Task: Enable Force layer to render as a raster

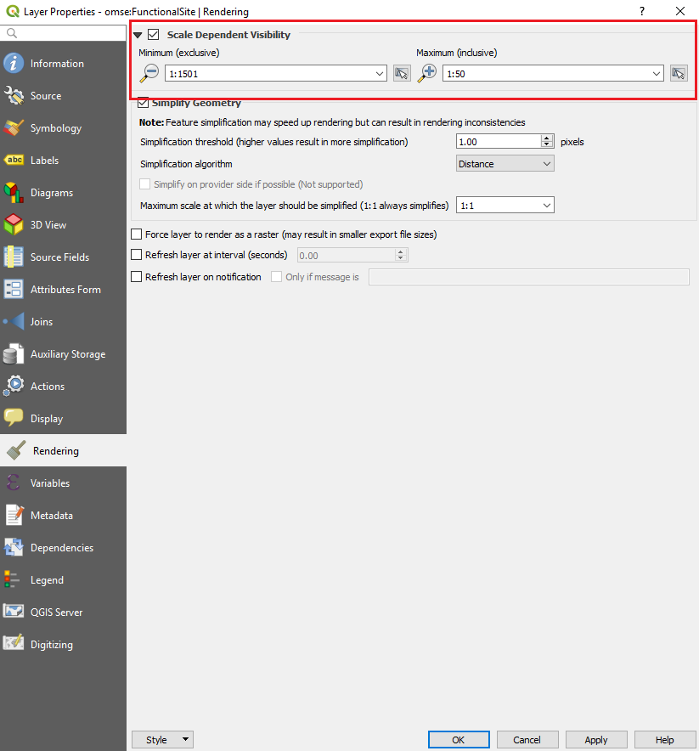Action: pos(135,234)
